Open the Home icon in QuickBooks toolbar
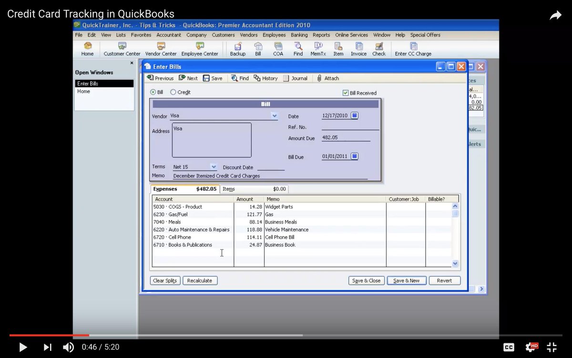 87,49
